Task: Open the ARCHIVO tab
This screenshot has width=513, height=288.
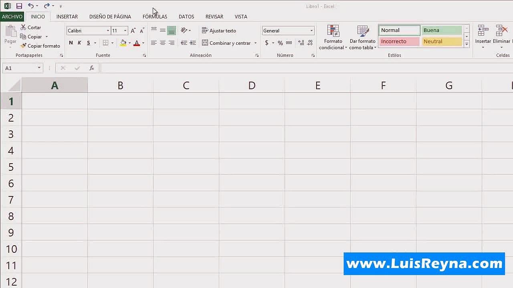Action: (12, 16)
